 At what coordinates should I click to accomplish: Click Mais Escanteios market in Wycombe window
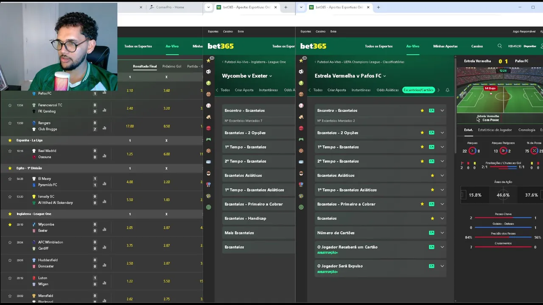(x=258, y=233)
